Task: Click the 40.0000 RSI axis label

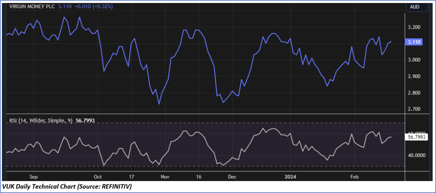Action: (x=417, y=155)
